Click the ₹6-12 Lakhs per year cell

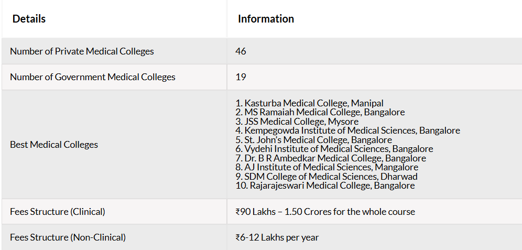[x=375, y=237]
